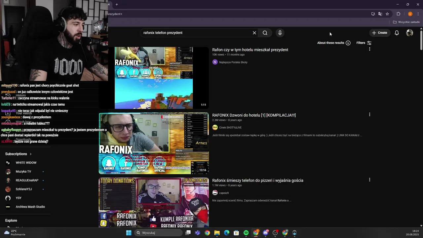Open 'Rafon czy w tym hotelu mieszkał prezydent' title
The height and width of the screenshot is (238, 423).
250,50
